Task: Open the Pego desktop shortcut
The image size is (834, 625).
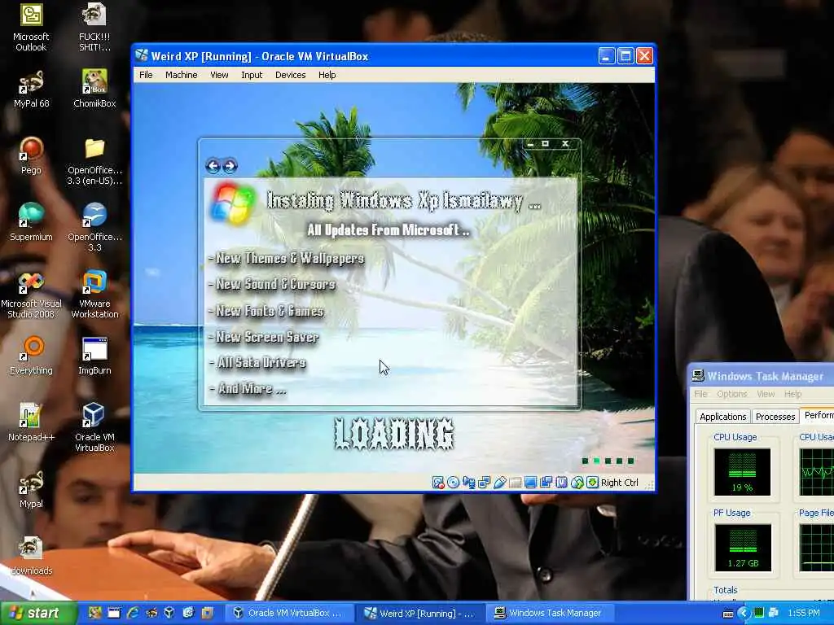Action: [x=31, y=156]
